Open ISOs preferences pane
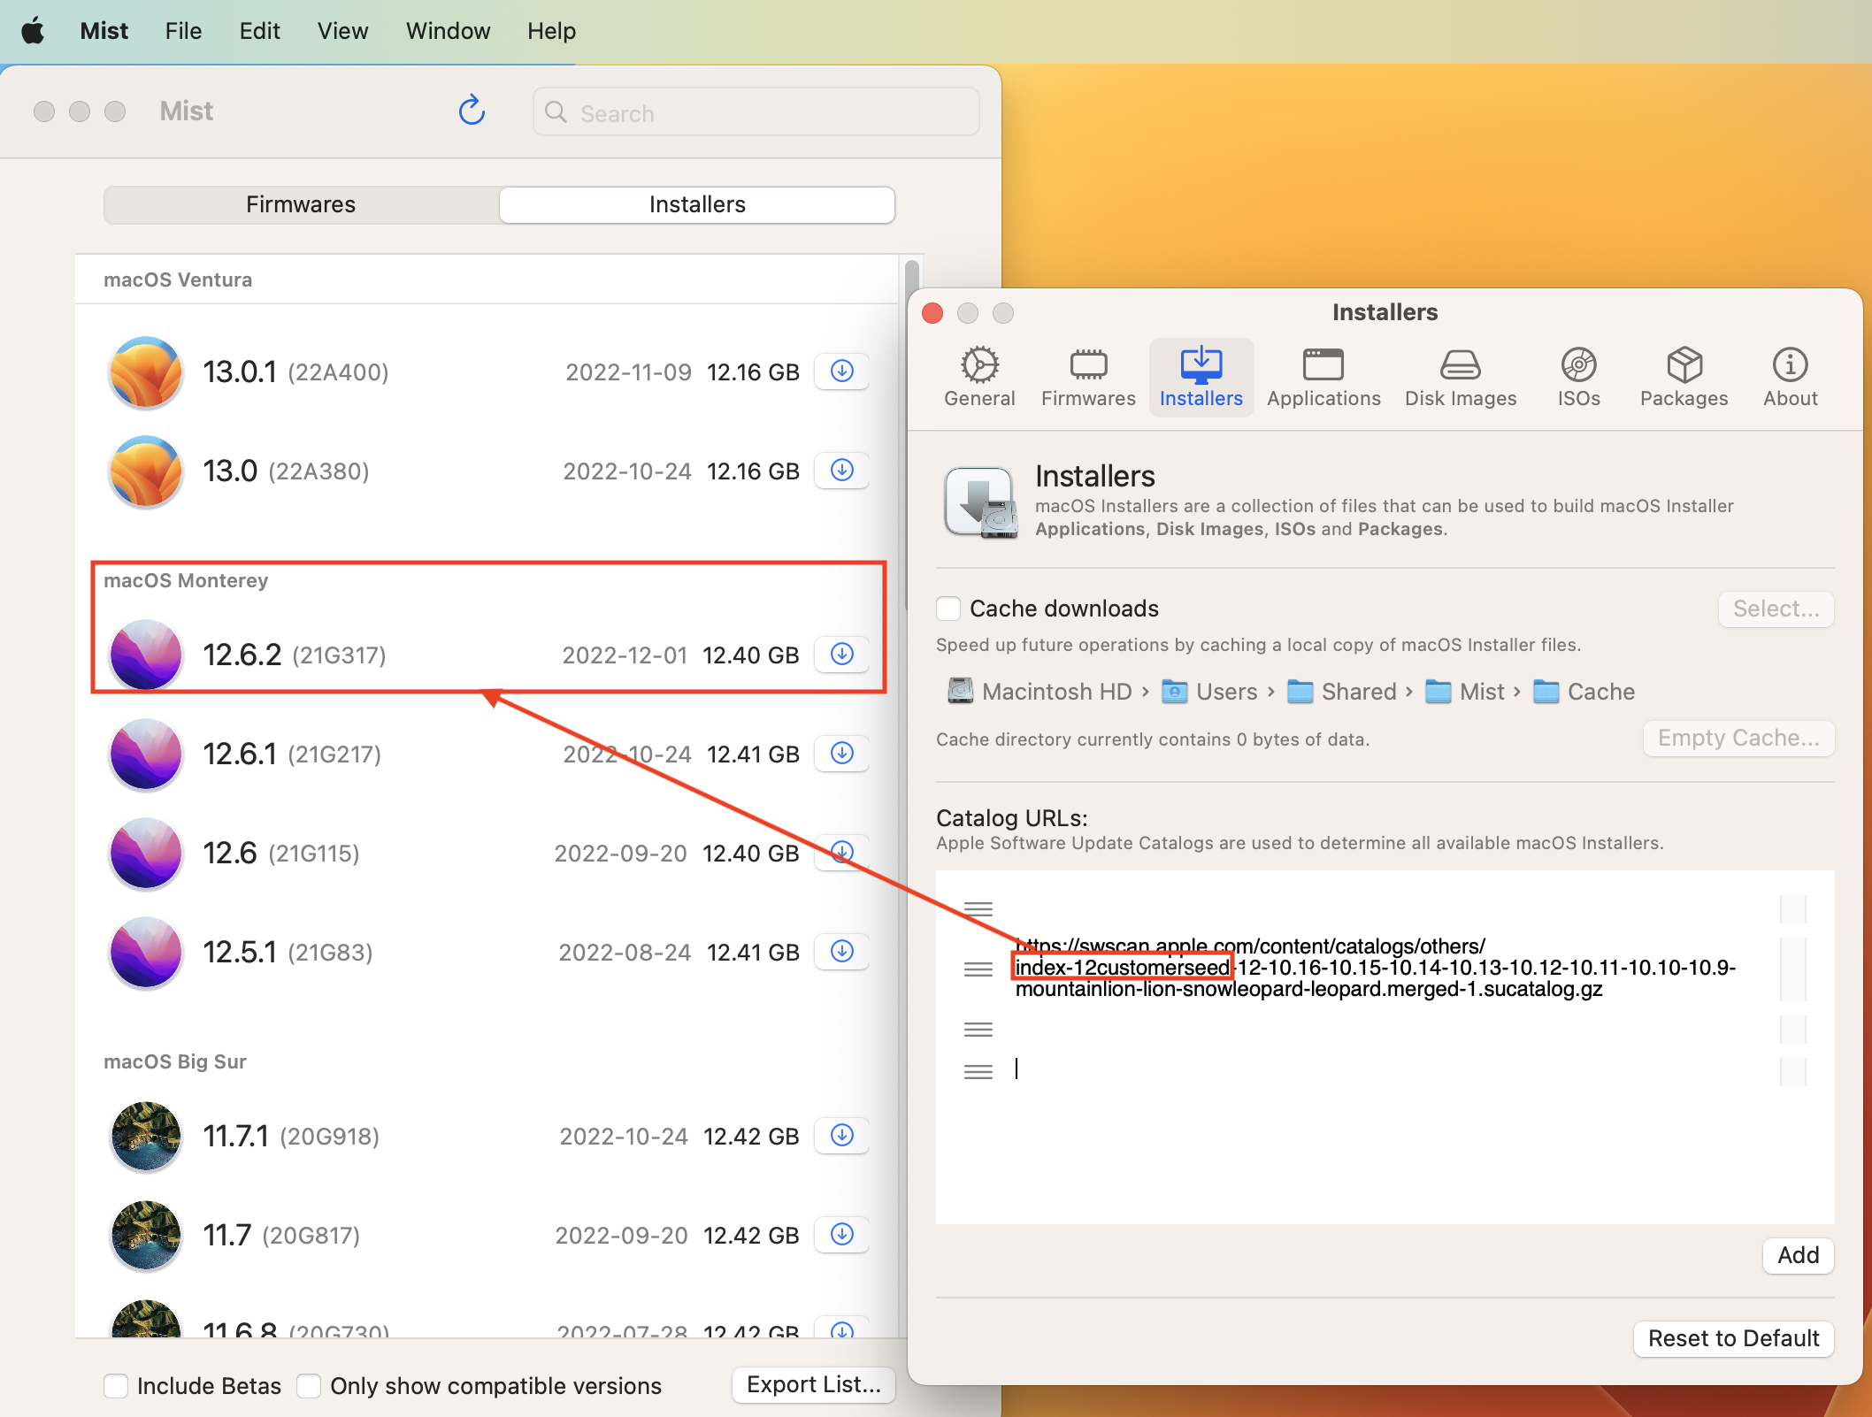 pos(1578,377)
